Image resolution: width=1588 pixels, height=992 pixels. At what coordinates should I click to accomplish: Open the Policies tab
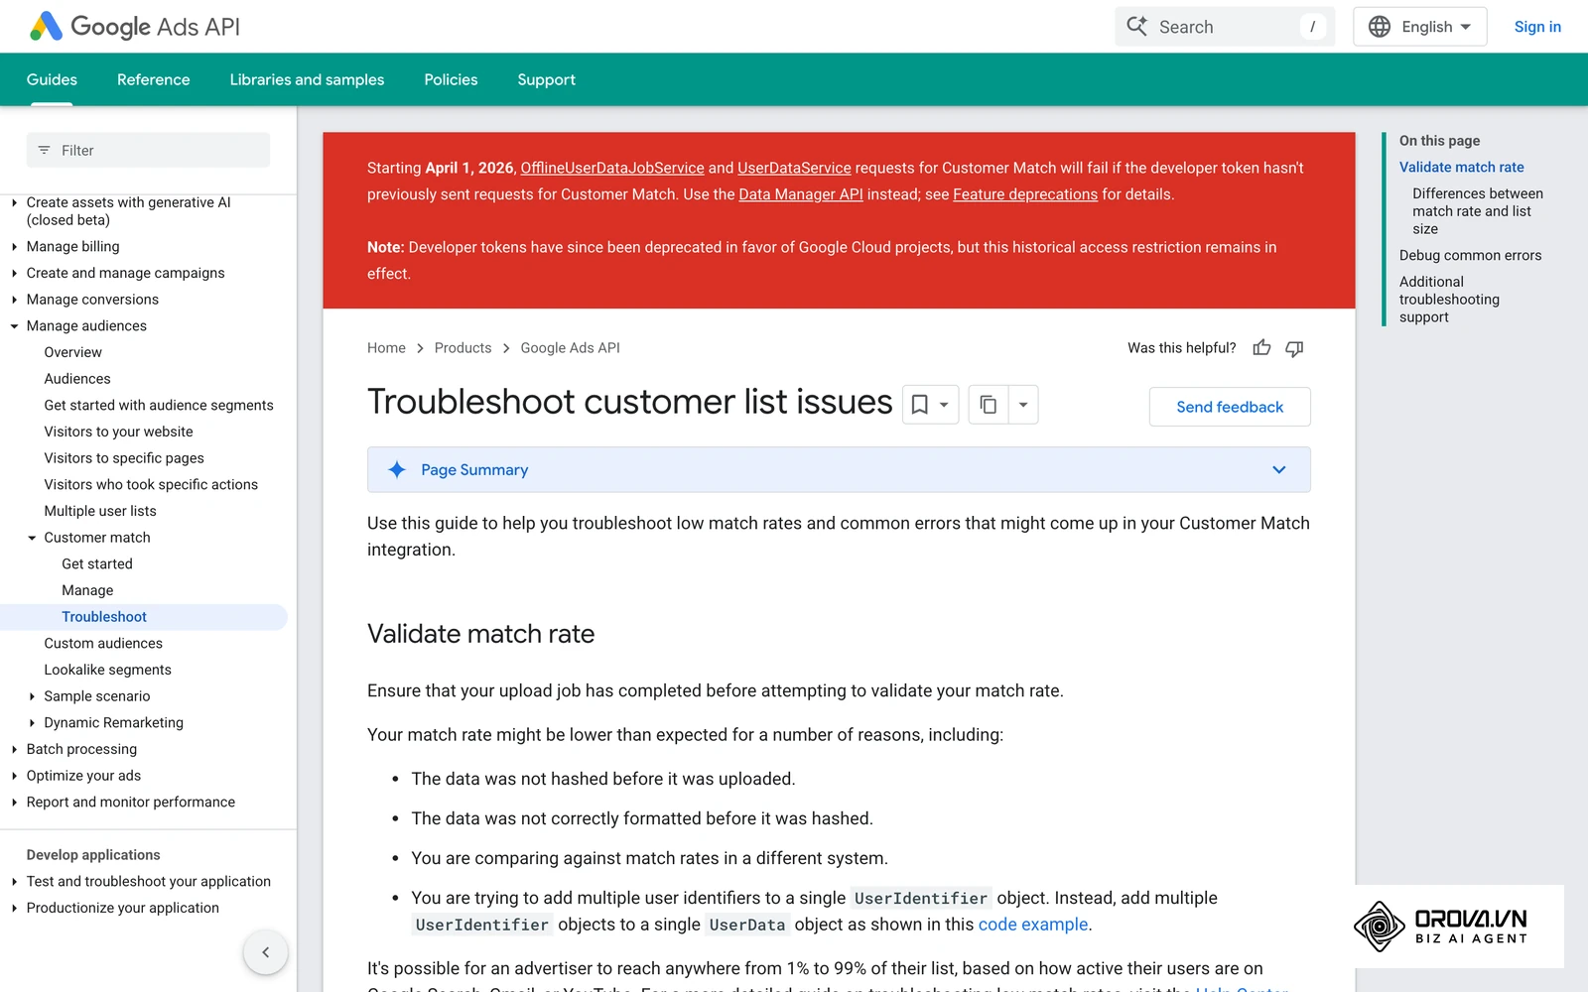[451, 79]
